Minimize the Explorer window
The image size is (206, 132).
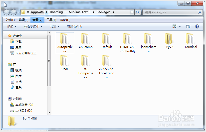[x=181, y=3]
